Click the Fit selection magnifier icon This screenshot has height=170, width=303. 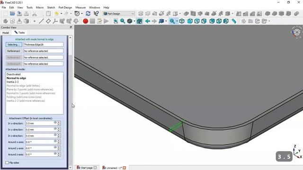point(123,21)
